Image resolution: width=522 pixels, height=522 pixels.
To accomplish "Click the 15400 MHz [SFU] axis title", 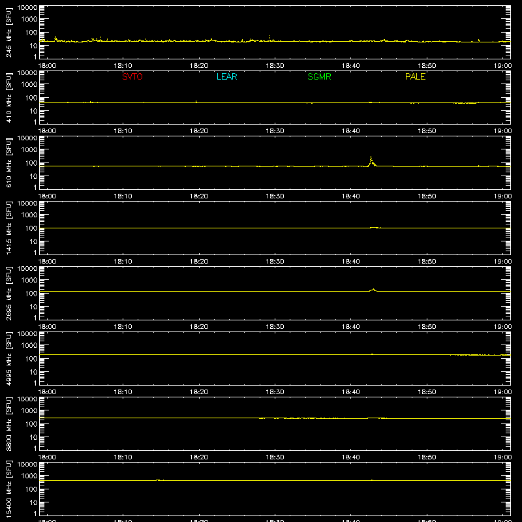I will point(9,489).
